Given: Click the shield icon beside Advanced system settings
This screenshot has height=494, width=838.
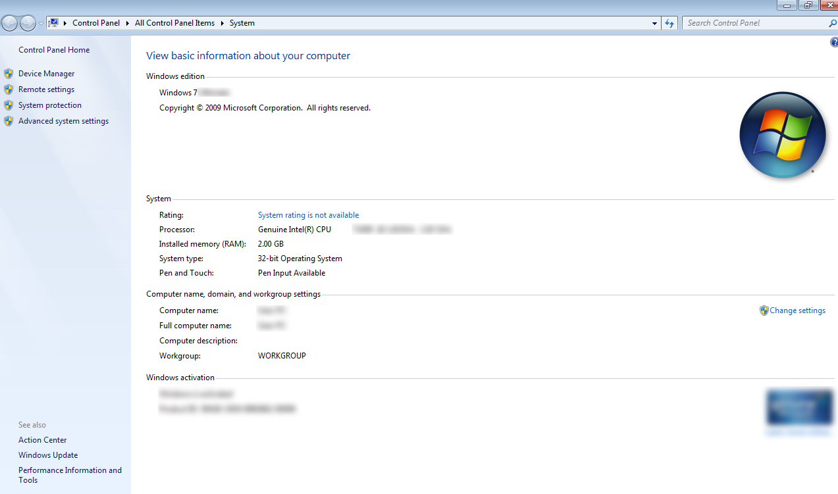Looking at the screenshot, I should [x=9, y=120].
